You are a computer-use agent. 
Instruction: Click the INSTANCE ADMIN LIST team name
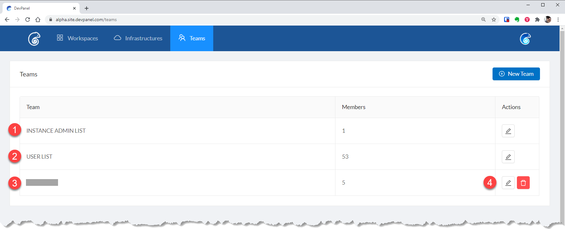[56, 131]
